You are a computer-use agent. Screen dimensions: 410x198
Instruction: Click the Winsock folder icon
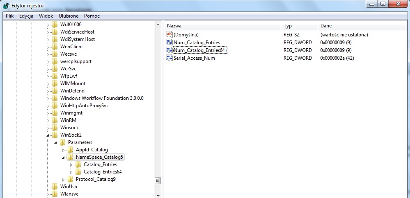55,128
